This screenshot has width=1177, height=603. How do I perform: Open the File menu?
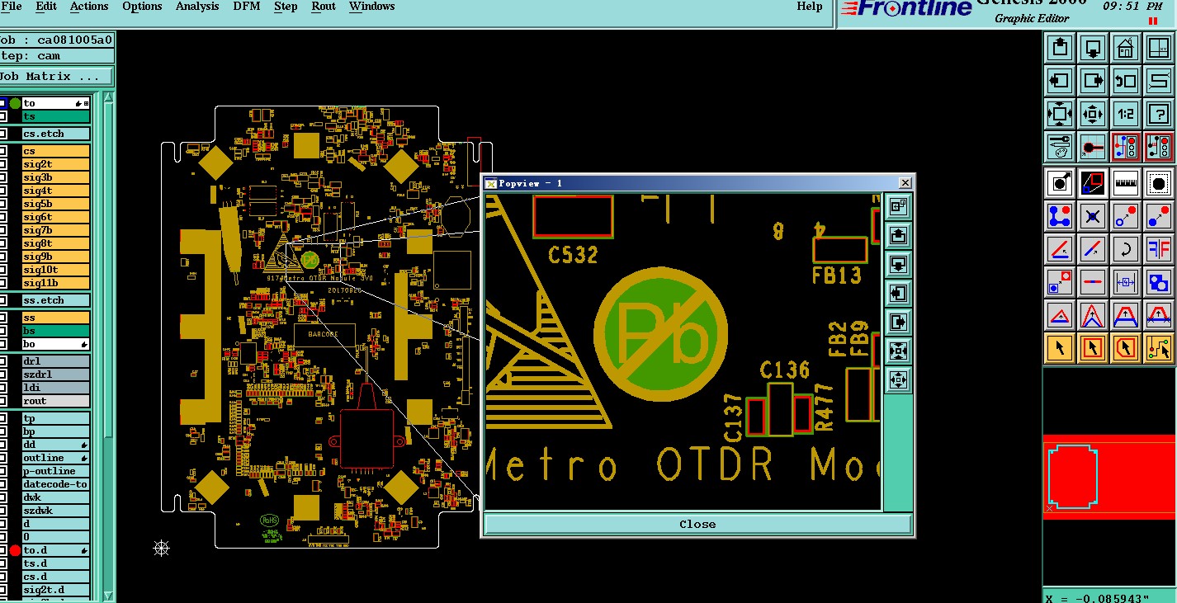pos(11,7)
